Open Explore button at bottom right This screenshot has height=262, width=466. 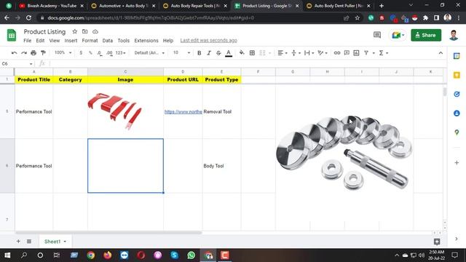437,242
